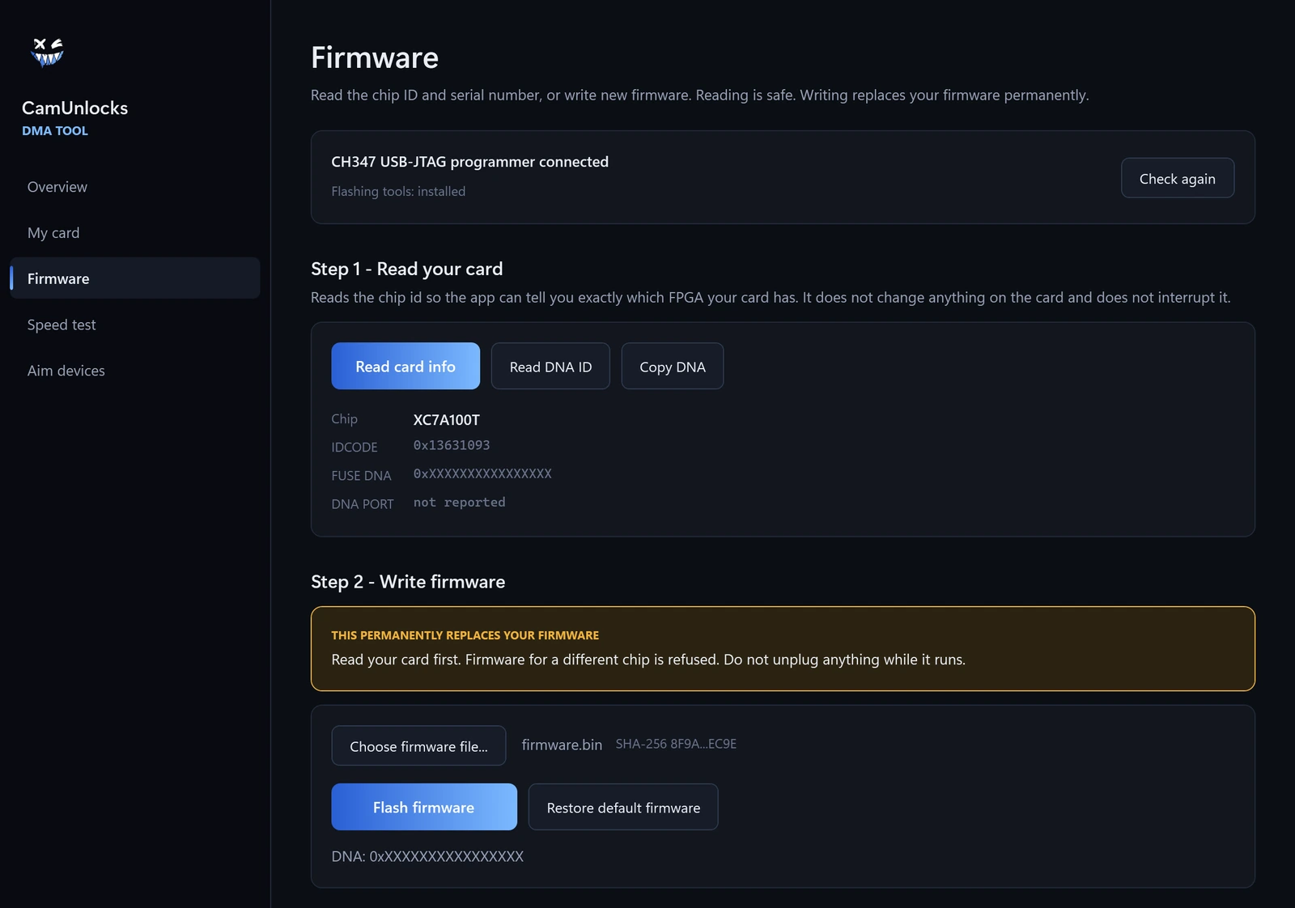Click the Copy DNA button
This screenshot has width=1295, height=908.
click(673, 367)
